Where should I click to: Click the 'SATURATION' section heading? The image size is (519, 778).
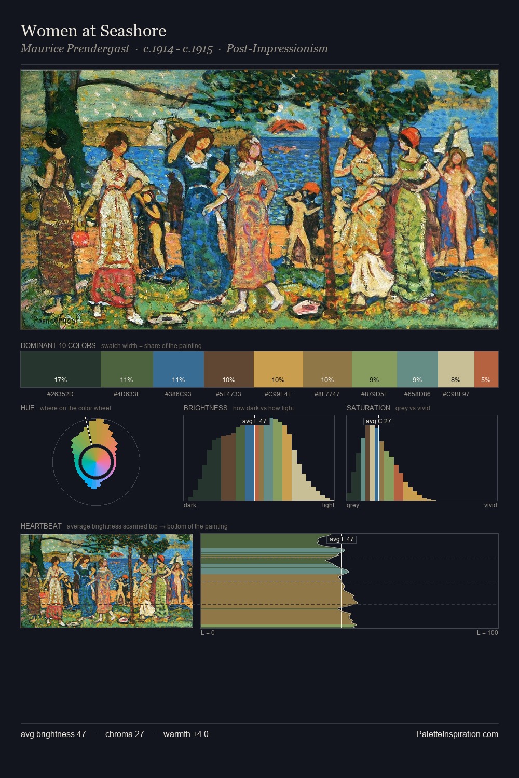click(368, 408)
